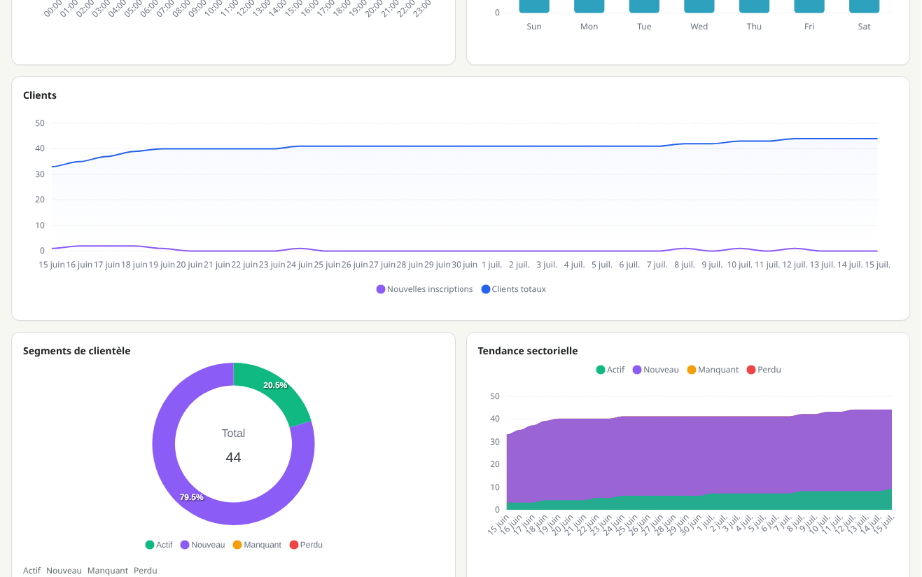Click the Thu bar in weekday chart
Viewport: 922px width, 577px height.
(754, 6)
